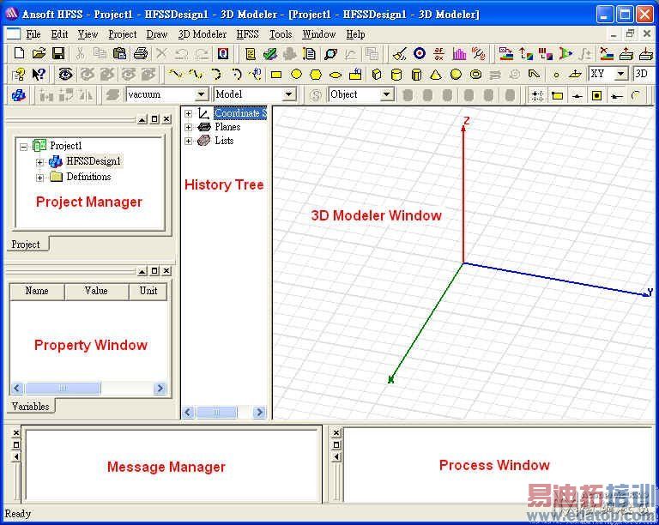The width and height of the screenshot is (659, 525).
Task: Select the Draw Torus tool
Action: (475, 75)
